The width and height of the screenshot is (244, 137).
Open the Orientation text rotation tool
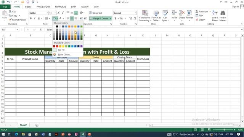81,13
